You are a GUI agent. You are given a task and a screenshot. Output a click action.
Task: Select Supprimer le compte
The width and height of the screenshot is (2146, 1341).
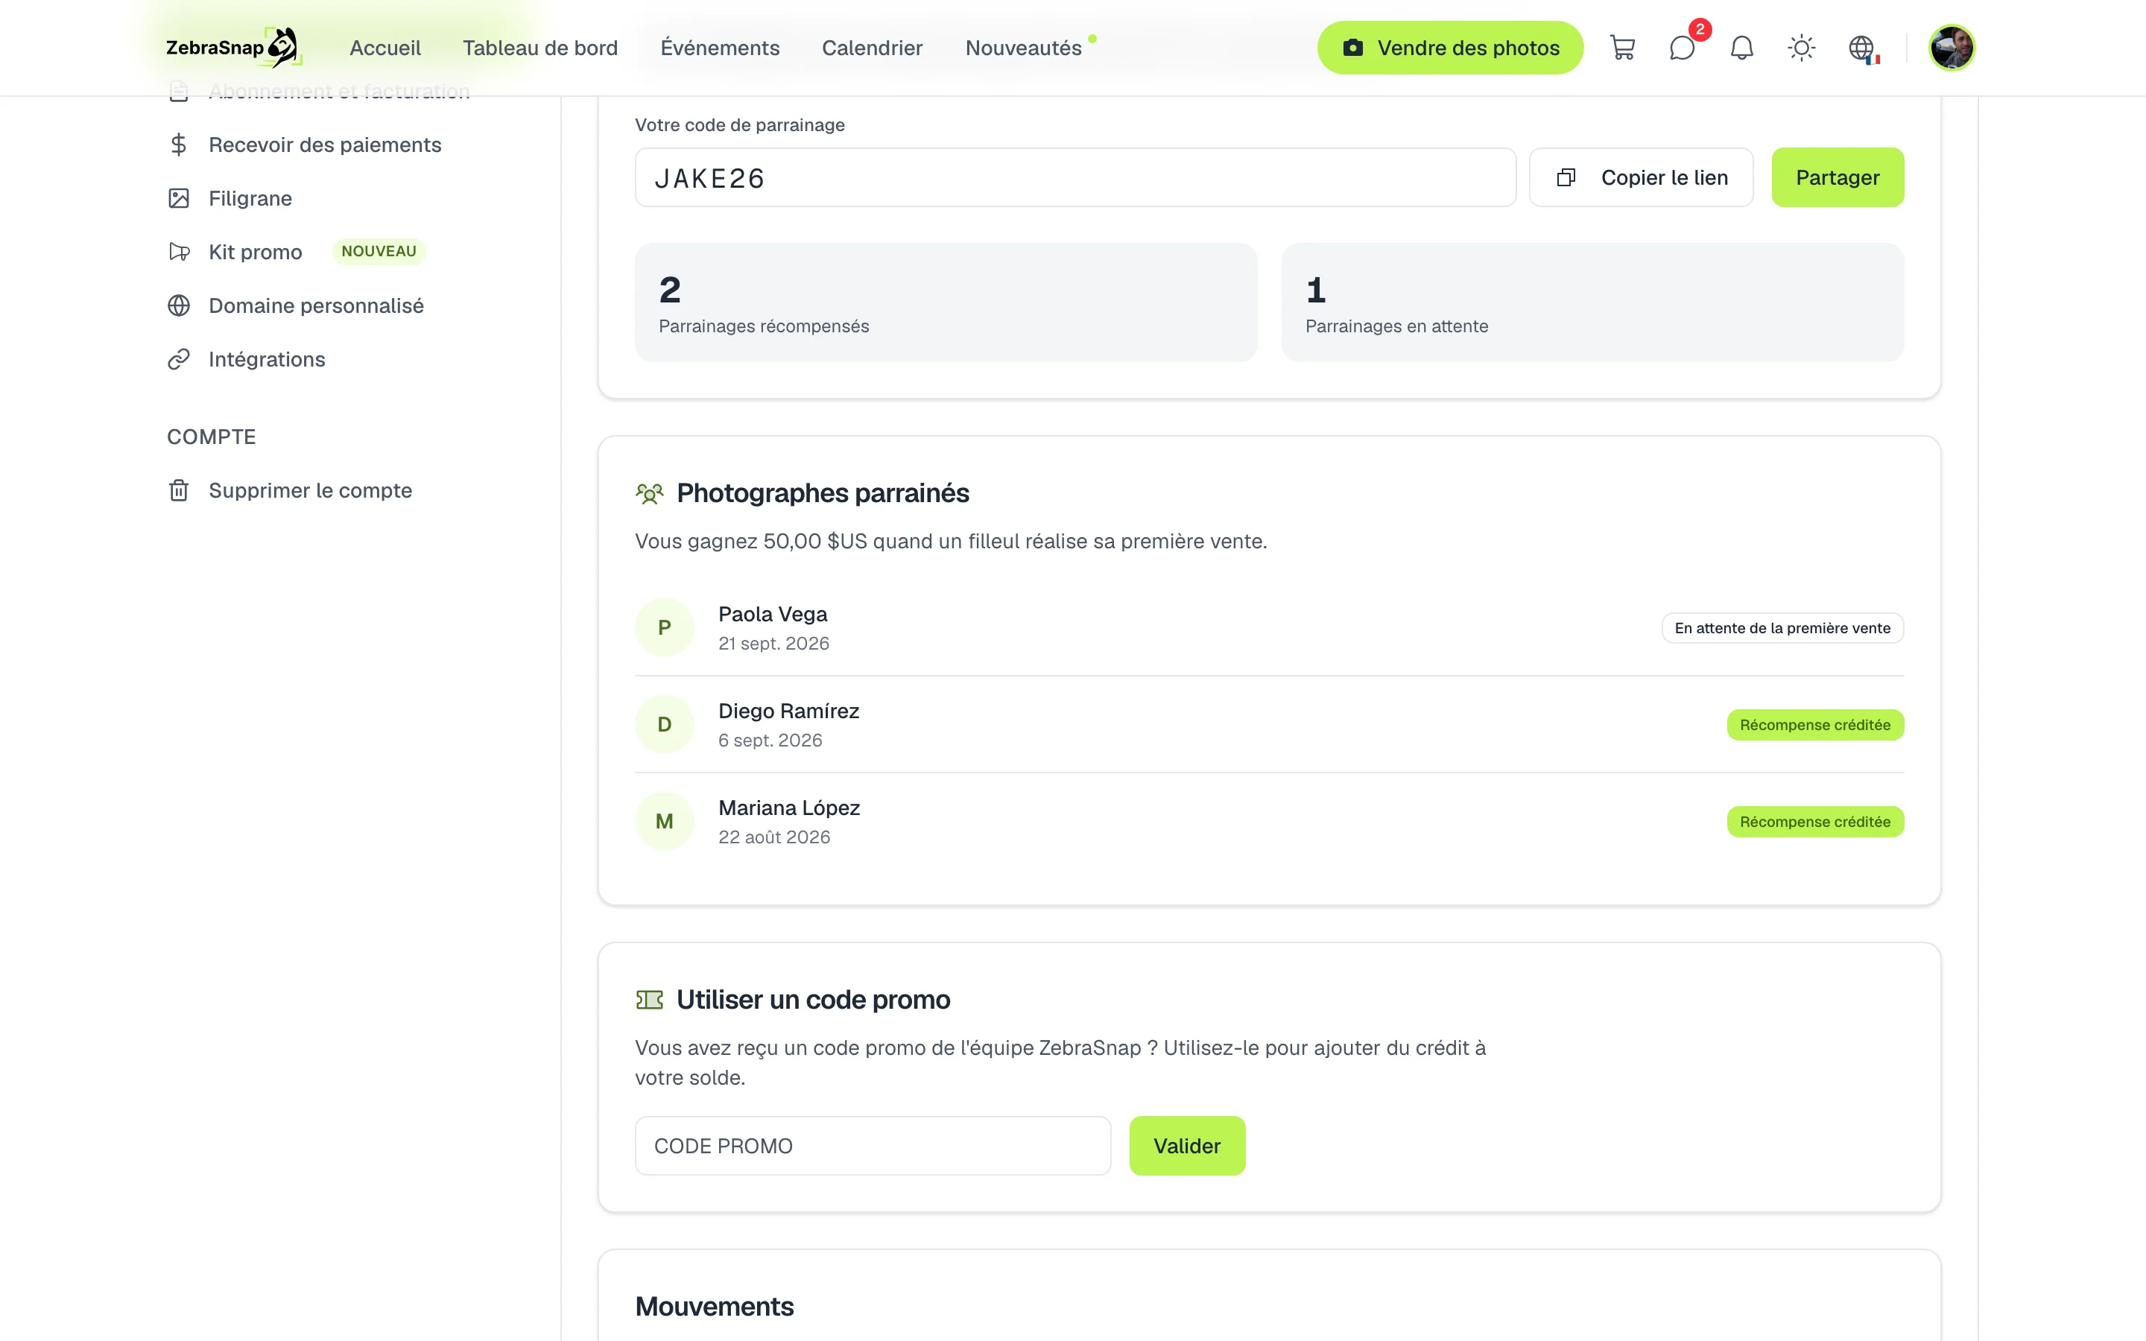point(311,490)
